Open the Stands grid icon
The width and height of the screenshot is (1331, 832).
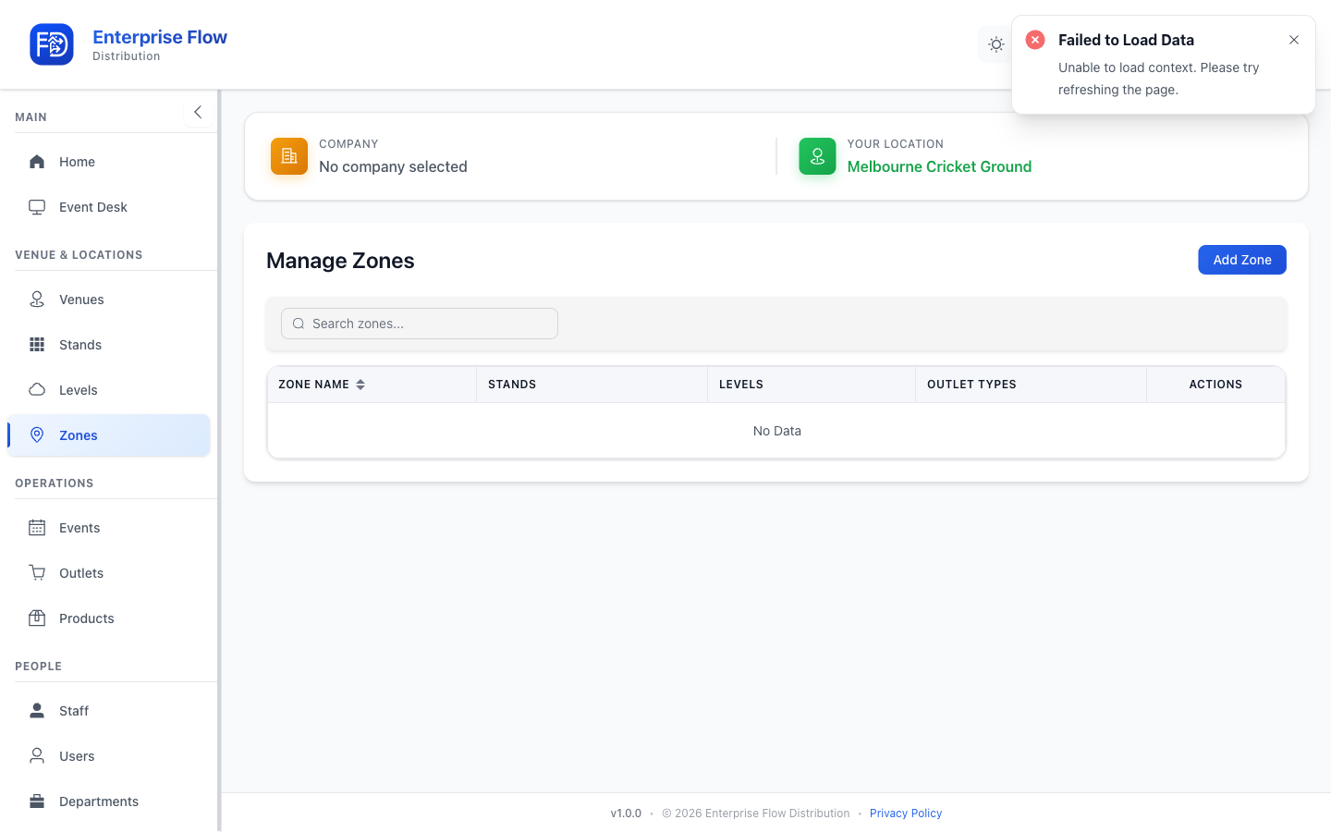(37, 345)
